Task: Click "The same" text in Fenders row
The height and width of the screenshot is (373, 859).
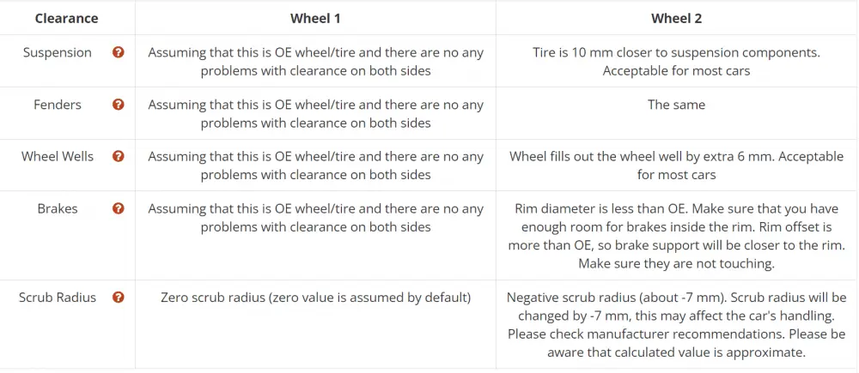Action: click(676, 105)
